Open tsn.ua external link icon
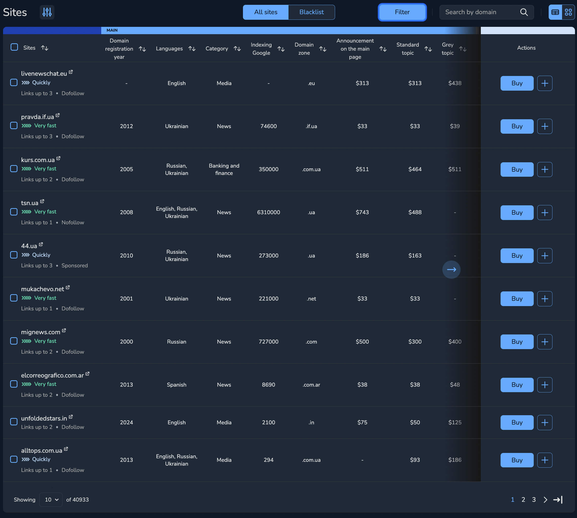This screenshot has height=518, width=577. click(x=42, y=202)
